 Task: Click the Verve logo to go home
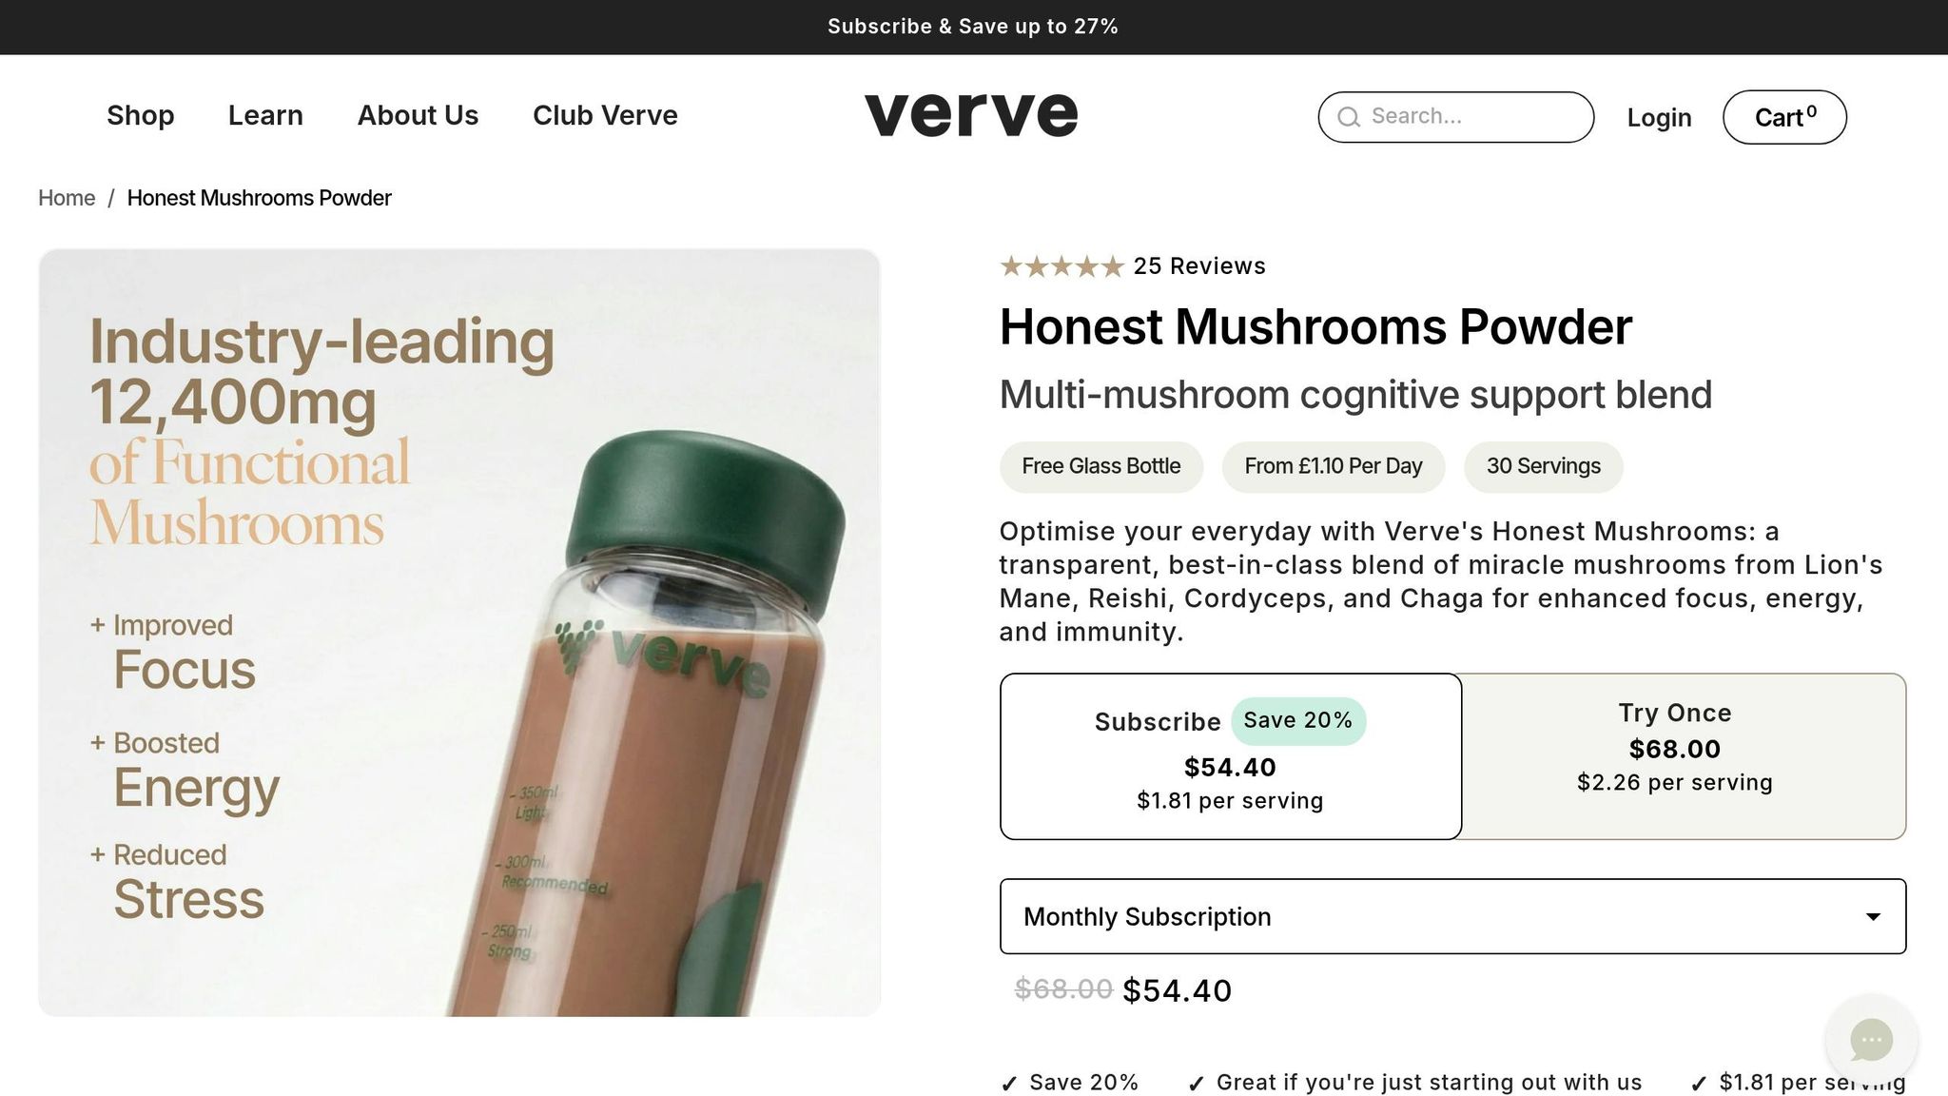point(971,114)
